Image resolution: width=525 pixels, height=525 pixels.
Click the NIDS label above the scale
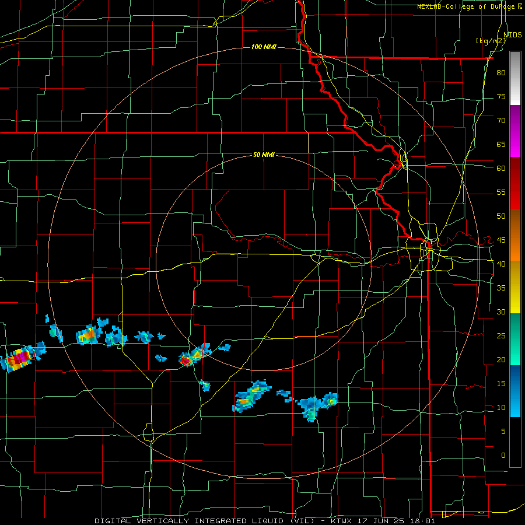tap(512, 34)
